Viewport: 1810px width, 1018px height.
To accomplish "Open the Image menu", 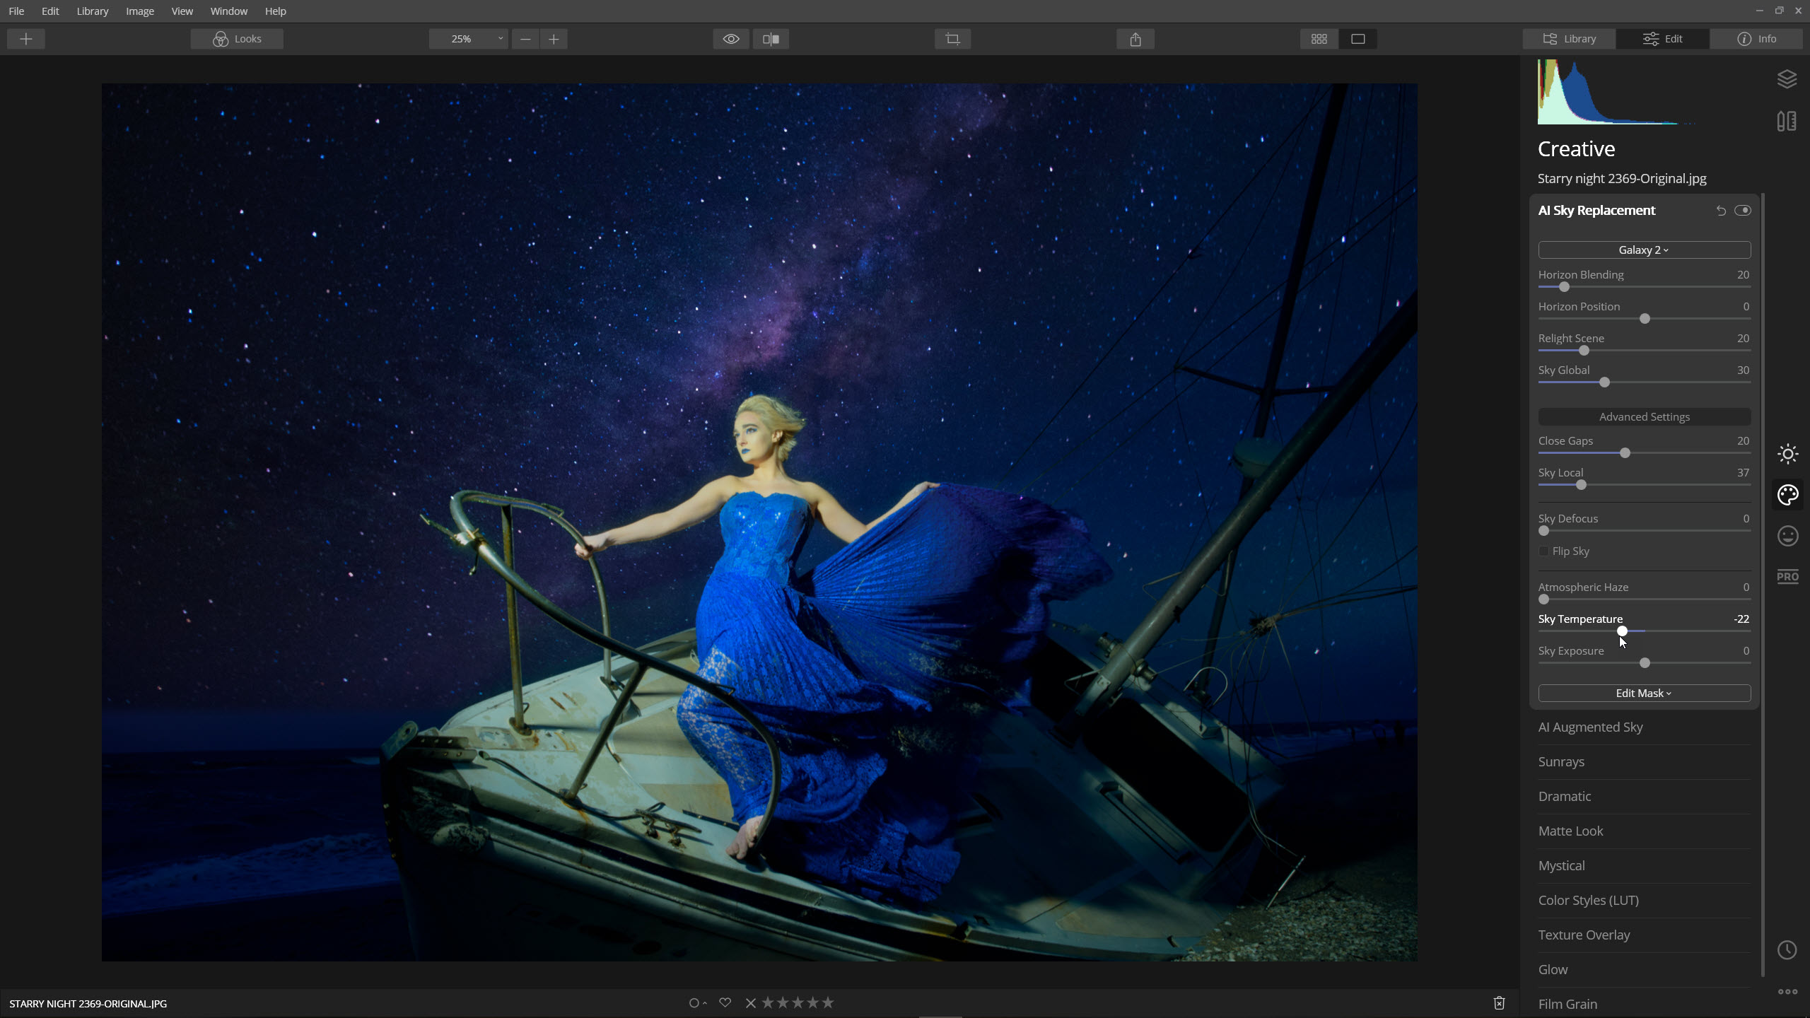I will click(139, 11).
